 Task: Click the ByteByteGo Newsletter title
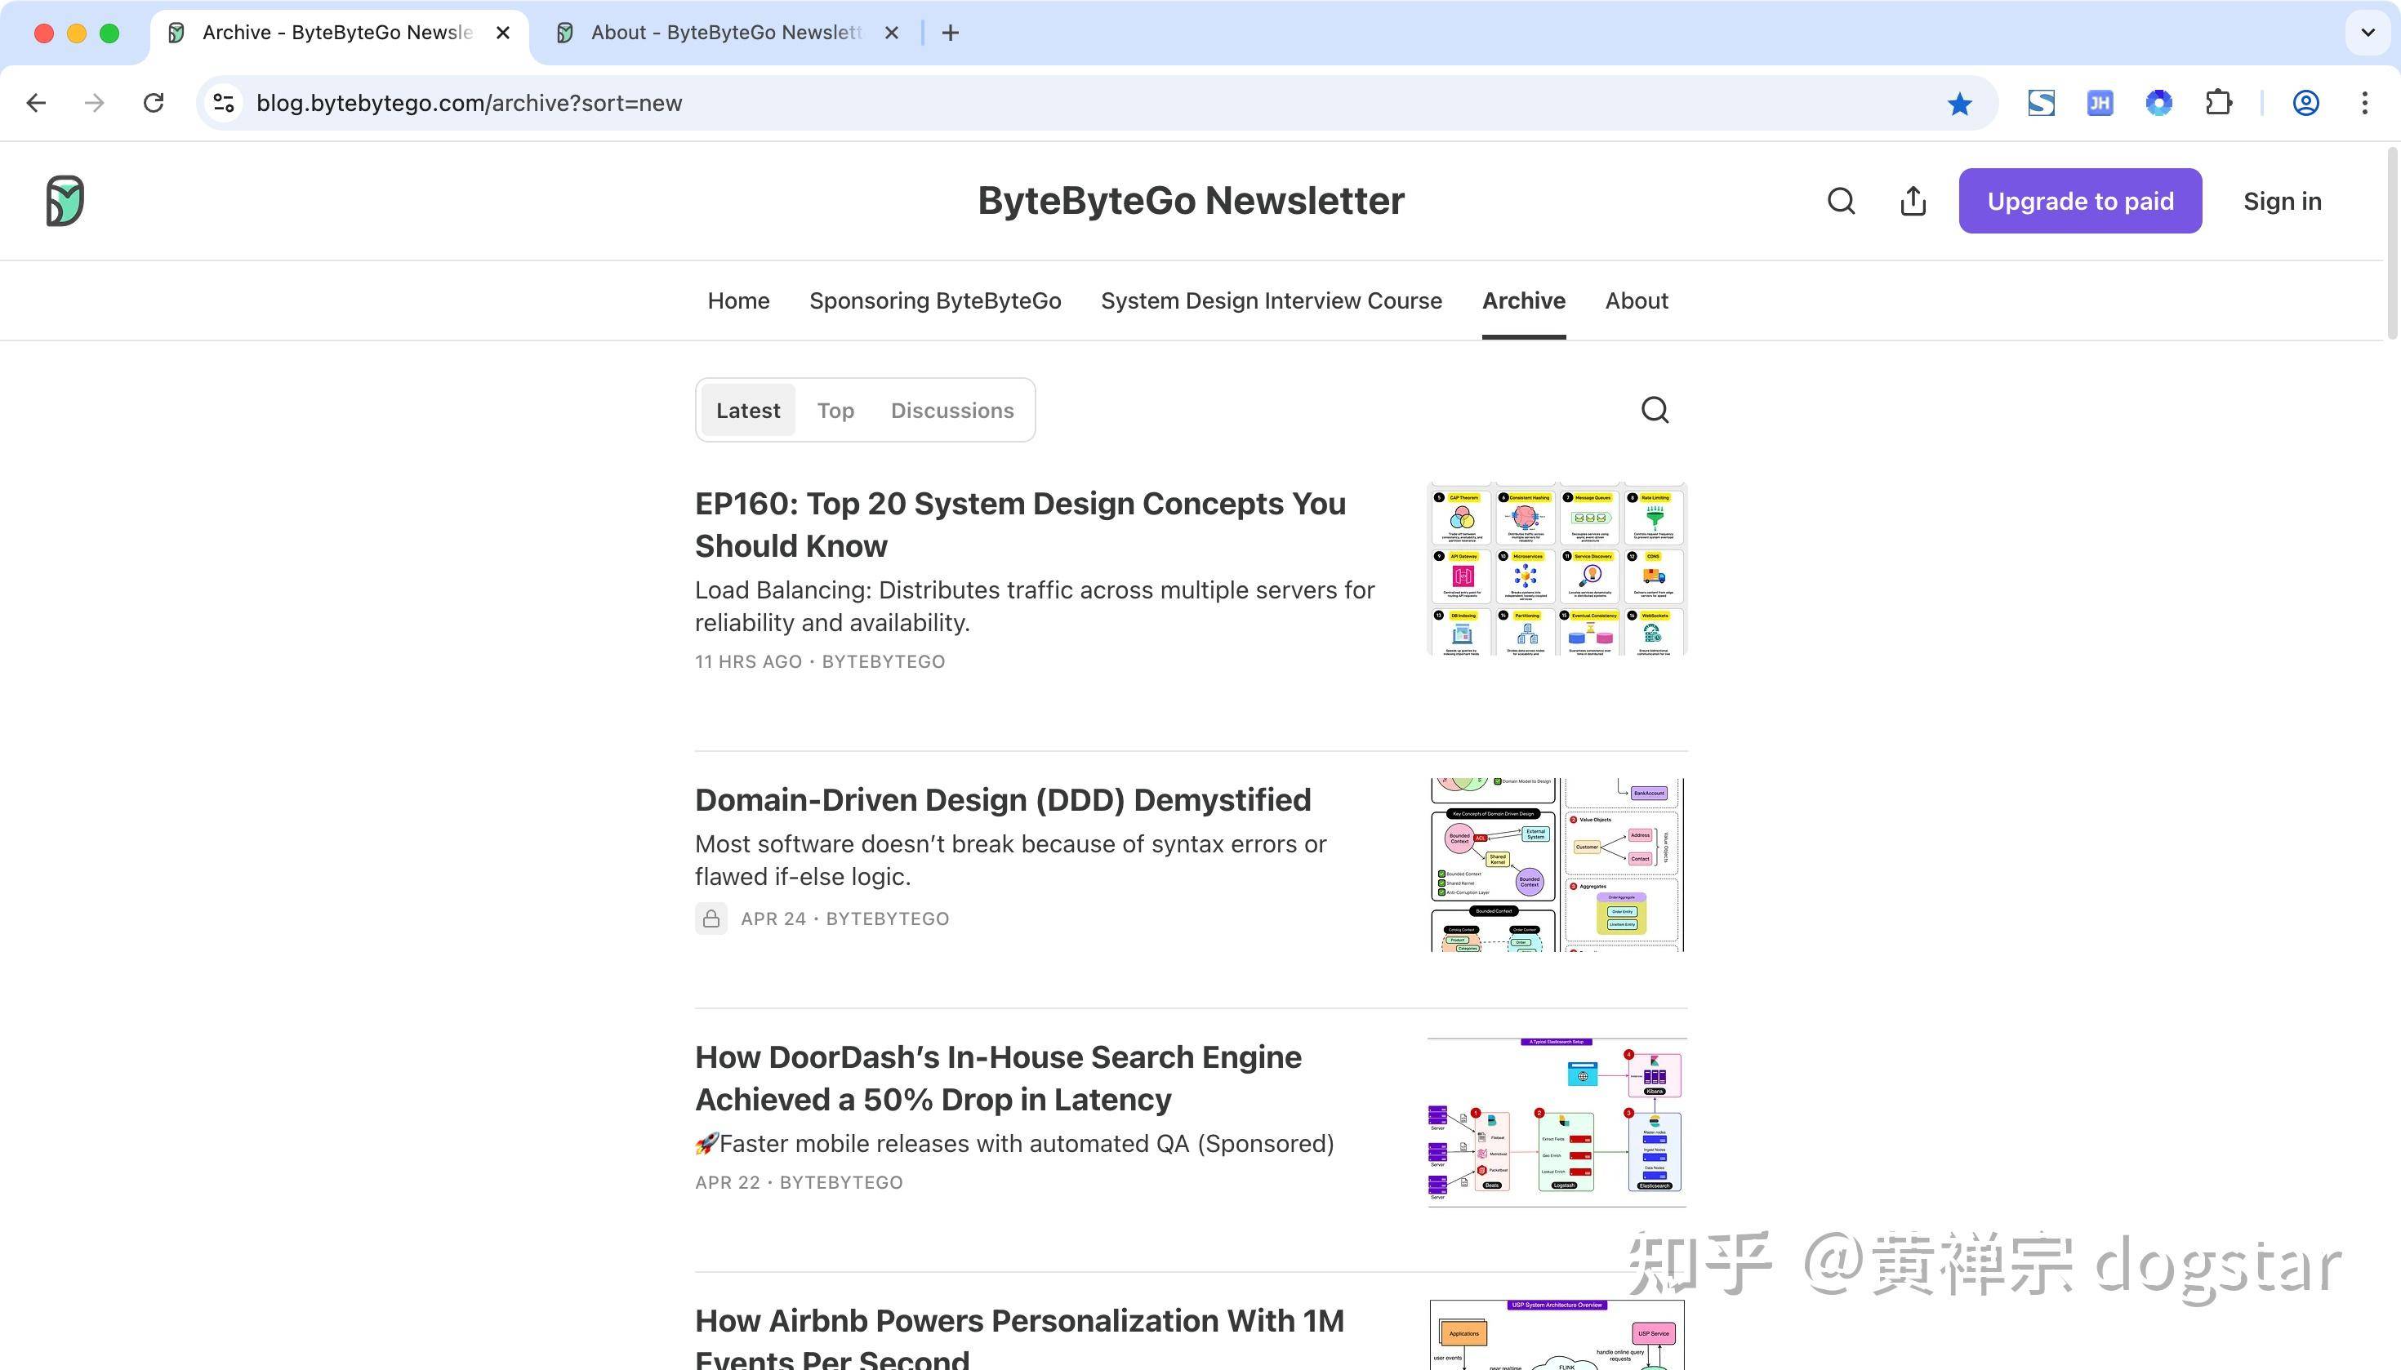1191,200
